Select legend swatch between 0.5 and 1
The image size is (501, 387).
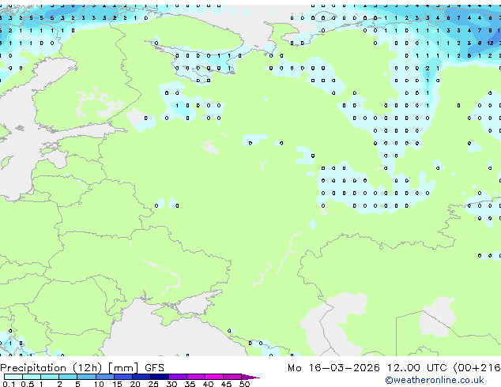[x=32, y=377]
